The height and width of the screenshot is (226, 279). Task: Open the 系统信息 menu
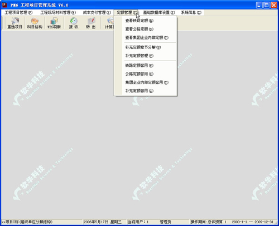[191, 12]
